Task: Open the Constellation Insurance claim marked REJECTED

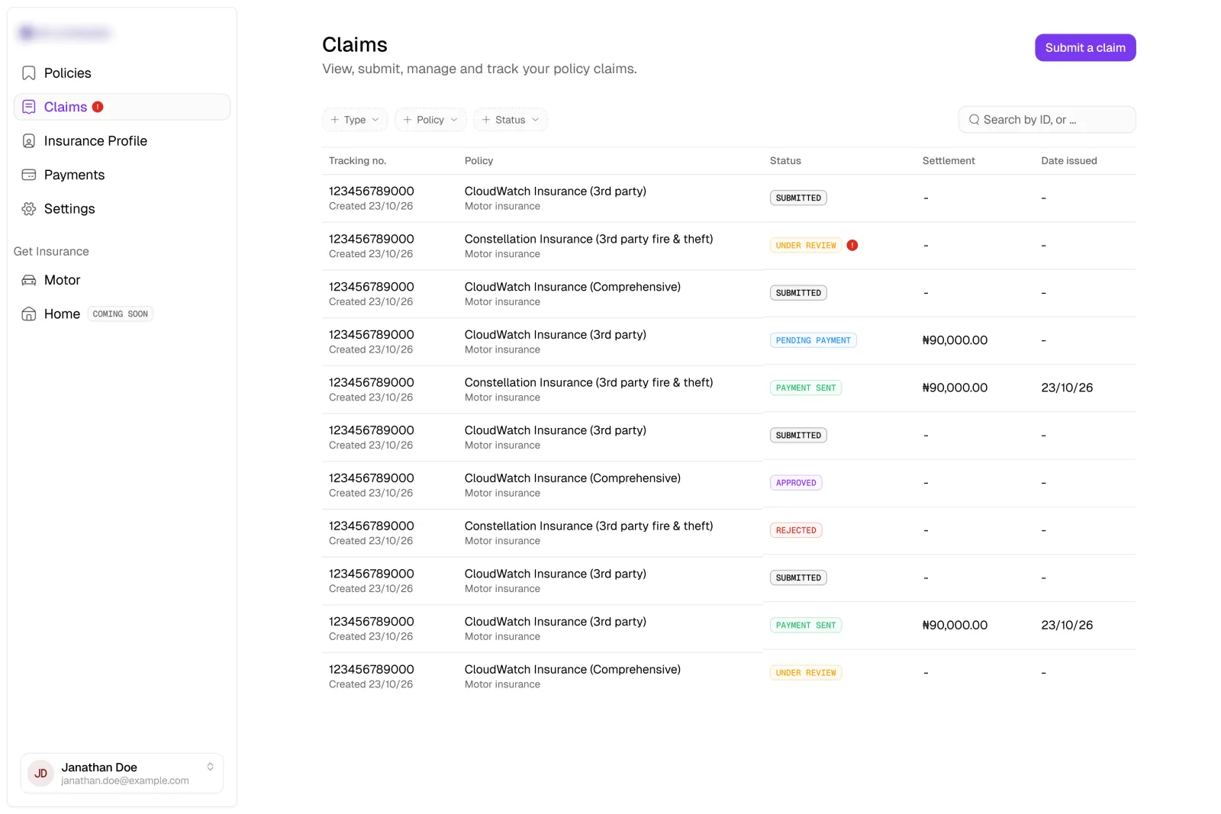Action: 729,533
